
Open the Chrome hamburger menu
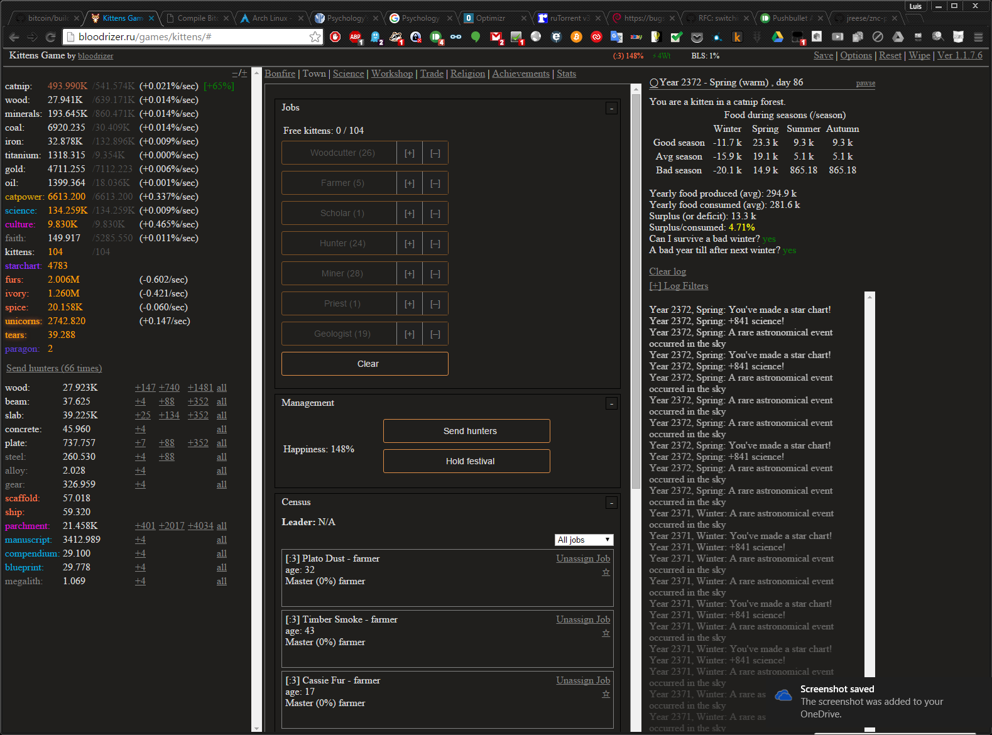978,37
